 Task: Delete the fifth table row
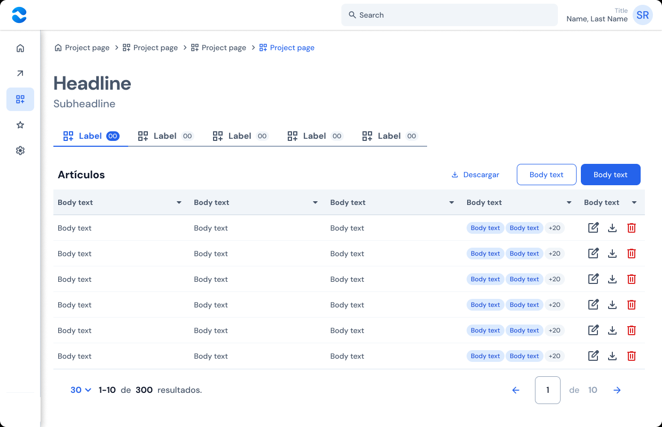(x=632, y=330)
